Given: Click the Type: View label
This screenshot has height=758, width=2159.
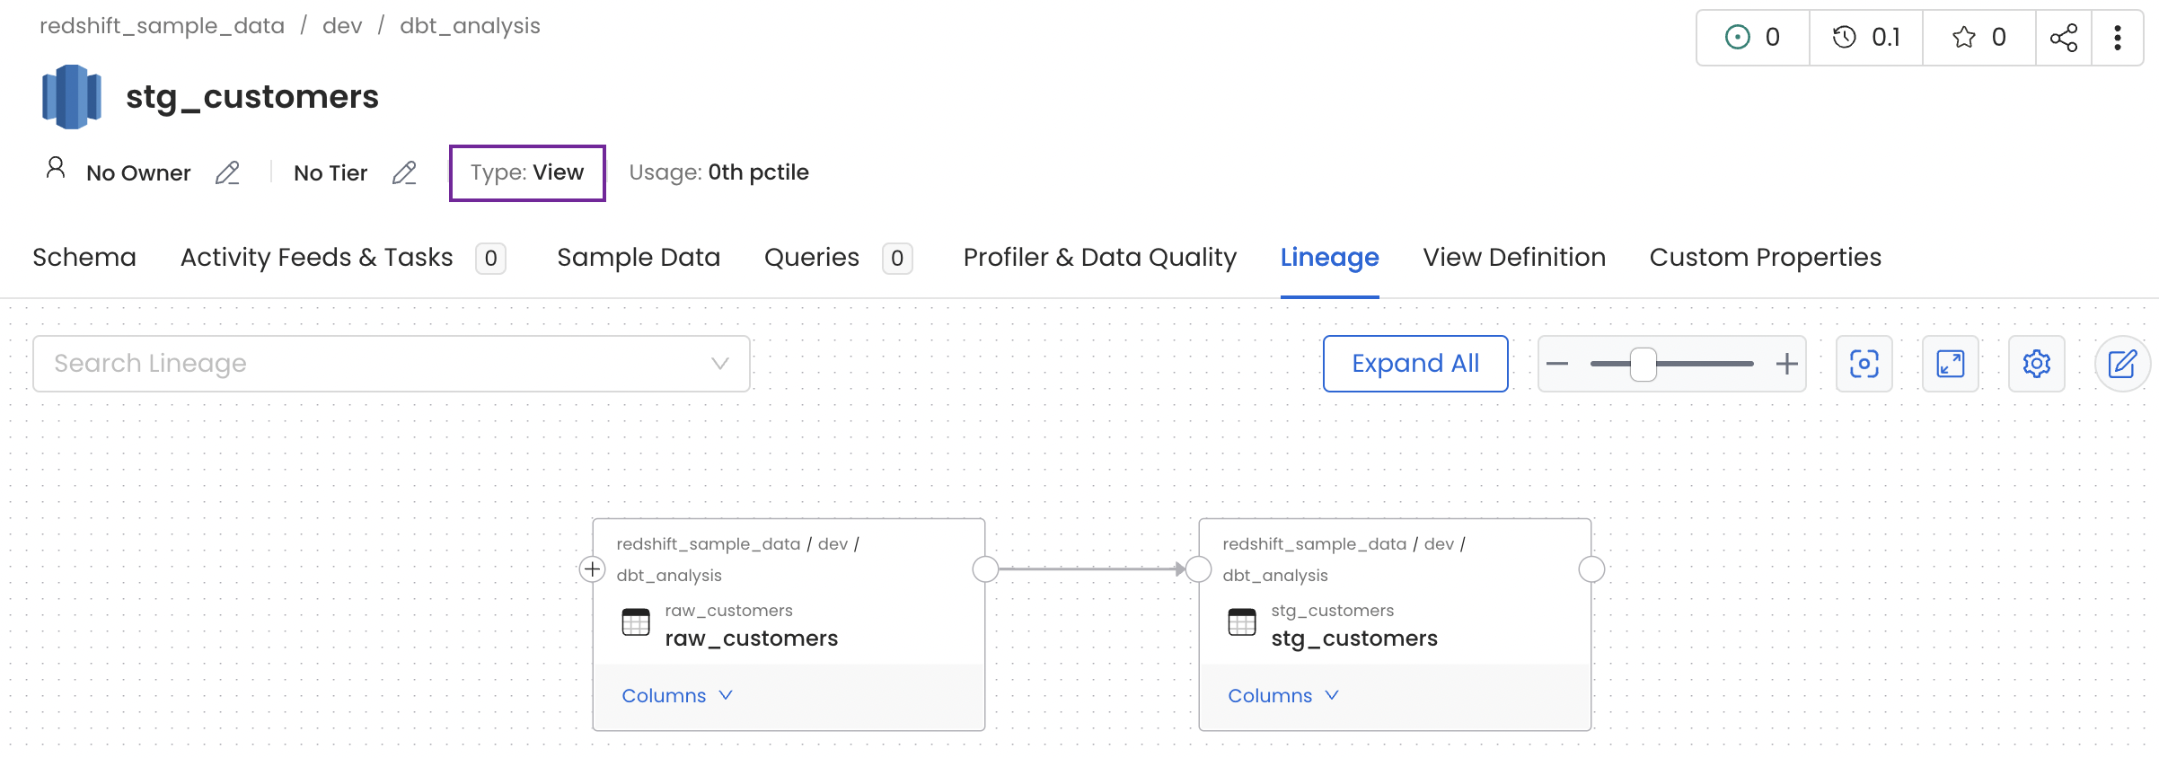Looking at the screenshot, I should 527,172.
